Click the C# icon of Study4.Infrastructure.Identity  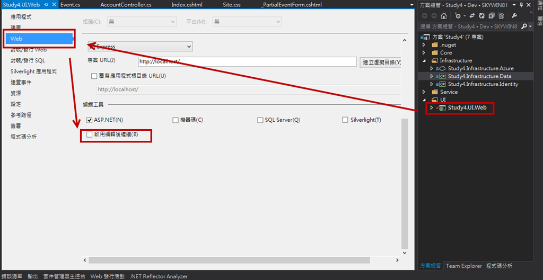coord(441,84)
